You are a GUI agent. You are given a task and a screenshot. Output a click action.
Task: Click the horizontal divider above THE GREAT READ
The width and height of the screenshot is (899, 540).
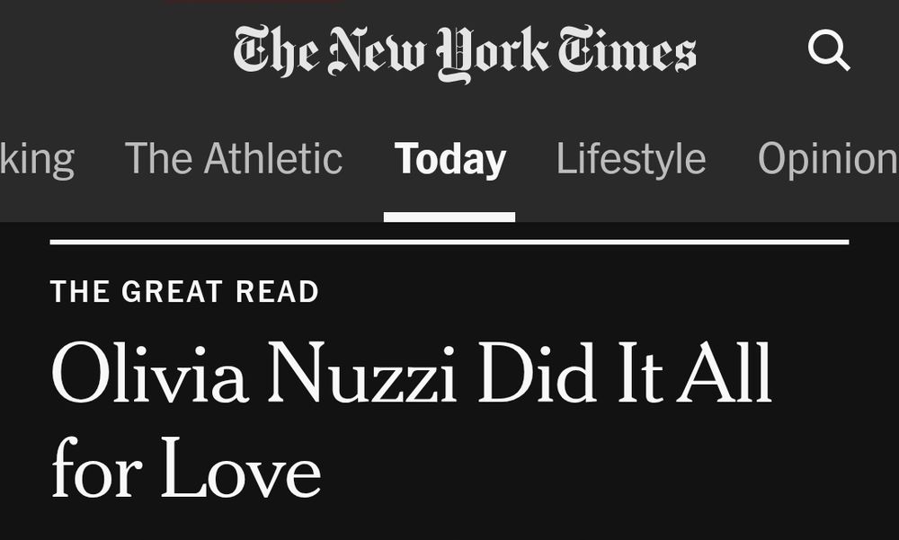449,241
